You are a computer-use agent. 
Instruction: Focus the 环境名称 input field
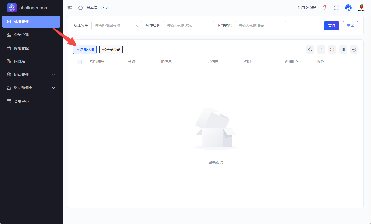tap(189, 26)
